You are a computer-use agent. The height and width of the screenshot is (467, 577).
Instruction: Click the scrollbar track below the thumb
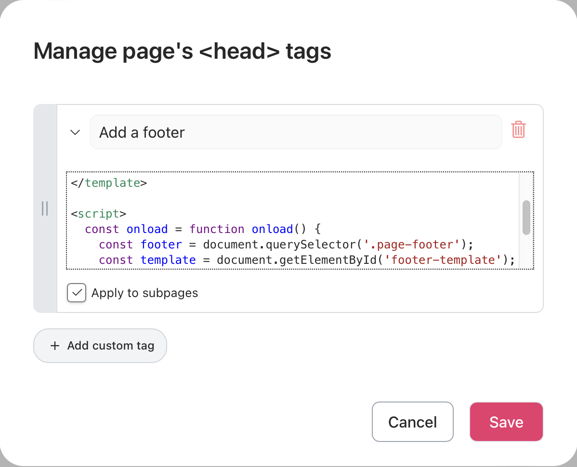coord(526,253)
